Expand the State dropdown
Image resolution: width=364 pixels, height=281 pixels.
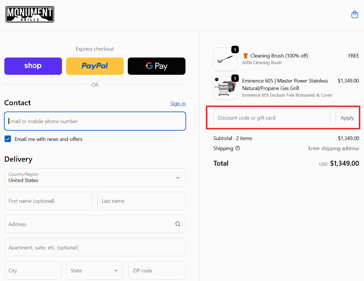[95, 270]
